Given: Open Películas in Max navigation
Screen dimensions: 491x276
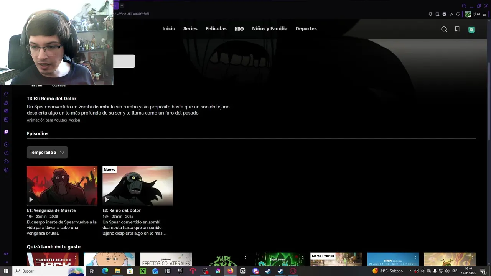Looking at the screenshot, I should coord(216,29).
